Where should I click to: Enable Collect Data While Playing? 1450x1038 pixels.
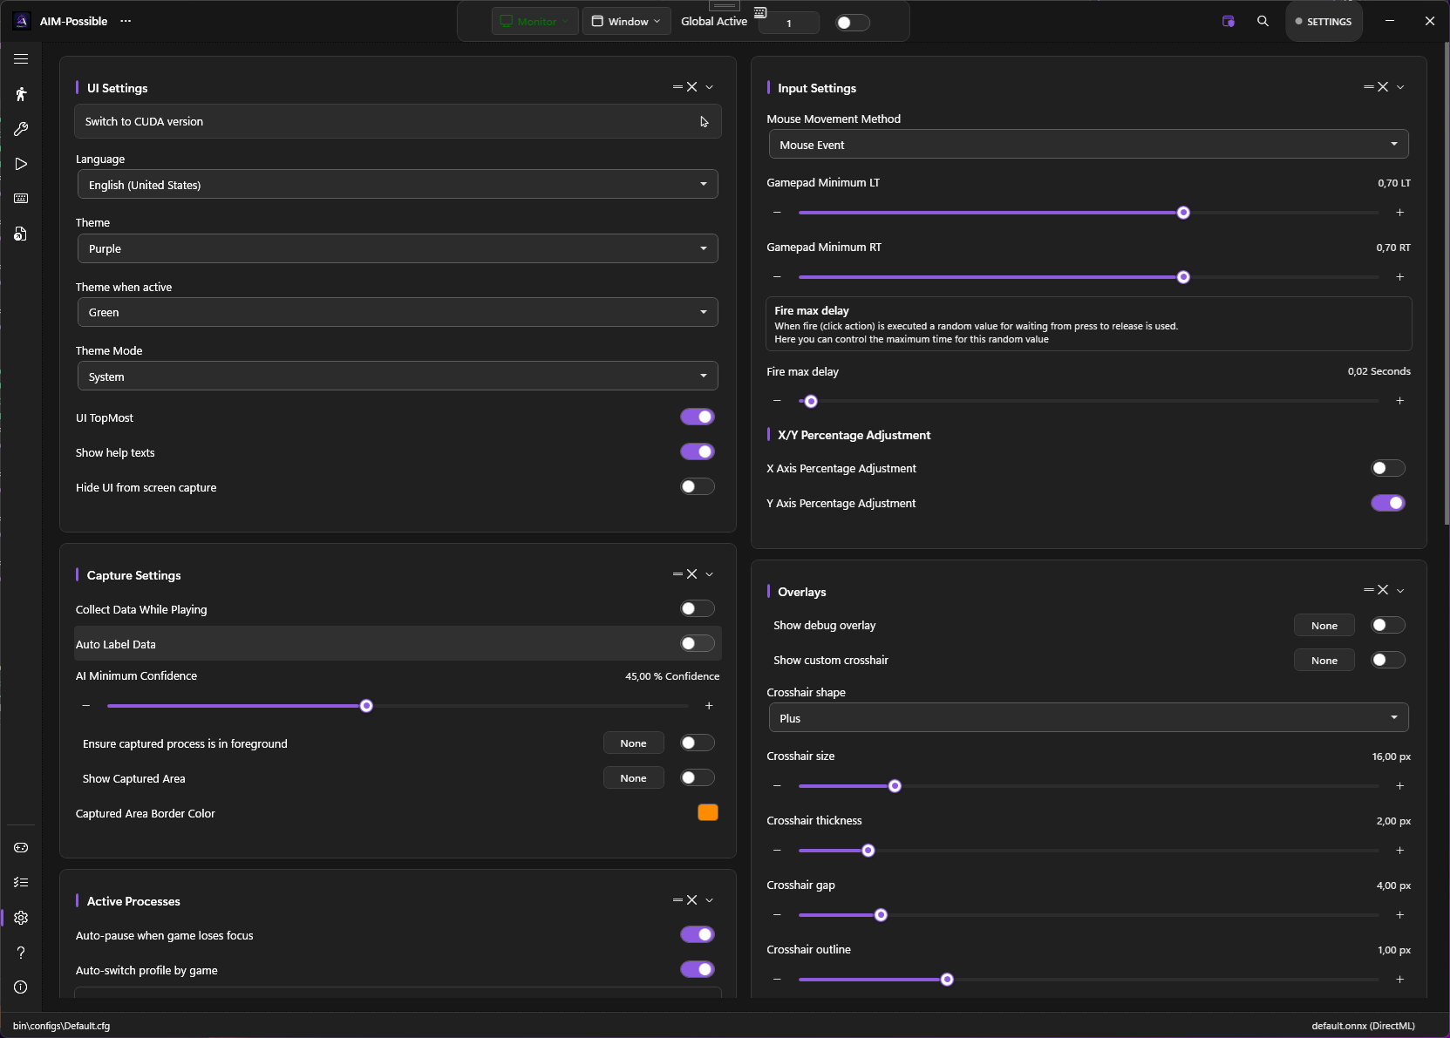click(x=698, y=609)
